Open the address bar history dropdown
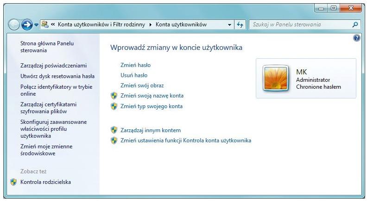Image resolution: width=367 pixels, height=201 pixels. coord(230,25)
